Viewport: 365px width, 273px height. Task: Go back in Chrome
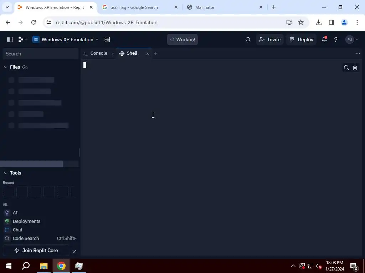pos(8,22)
